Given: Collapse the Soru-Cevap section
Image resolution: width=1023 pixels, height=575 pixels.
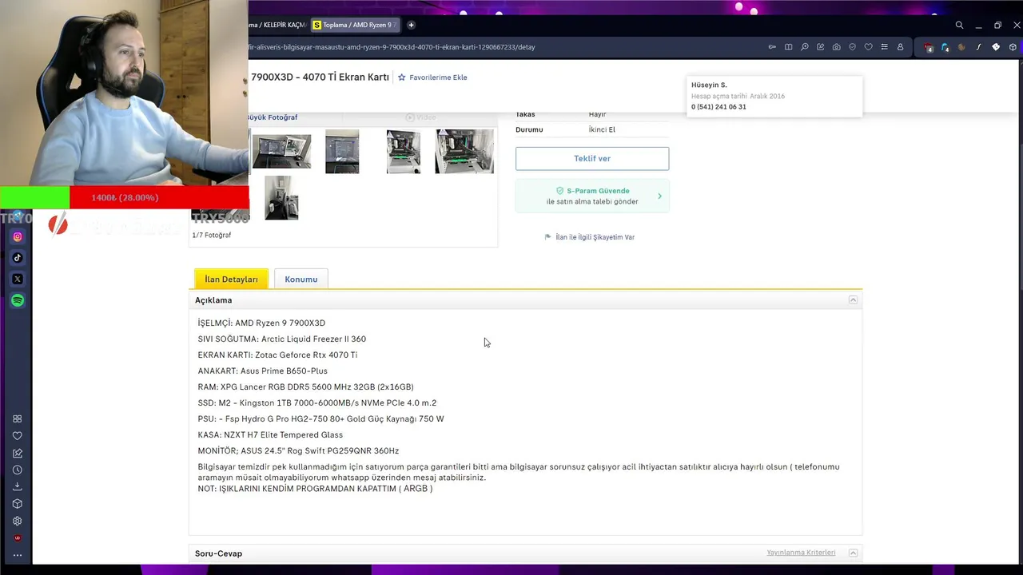Looking at the screenshot, I should coord(853,553).
